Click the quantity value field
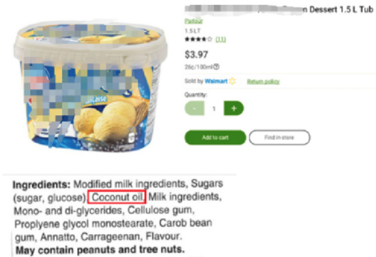This screenshot has height=257, width=376. point(214,108)
